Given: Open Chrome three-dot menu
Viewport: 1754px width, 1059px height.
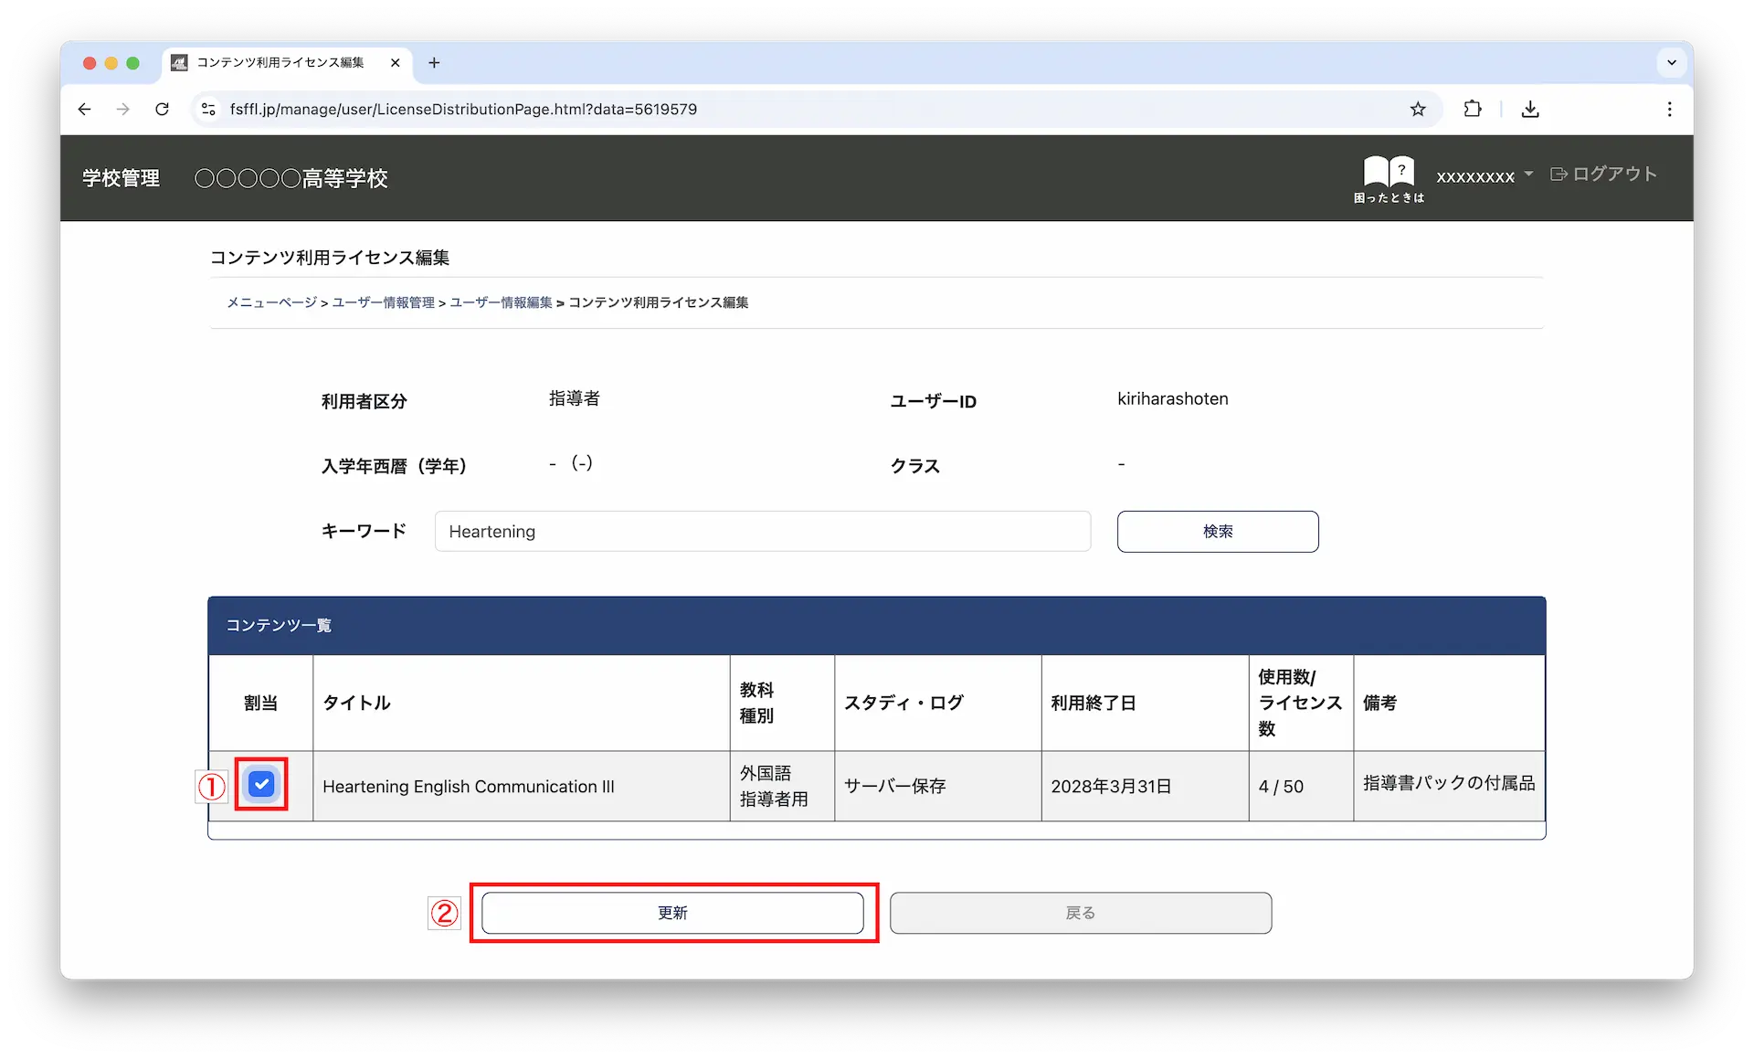Looking at the screenshot, I should (x=1669, y=110).
